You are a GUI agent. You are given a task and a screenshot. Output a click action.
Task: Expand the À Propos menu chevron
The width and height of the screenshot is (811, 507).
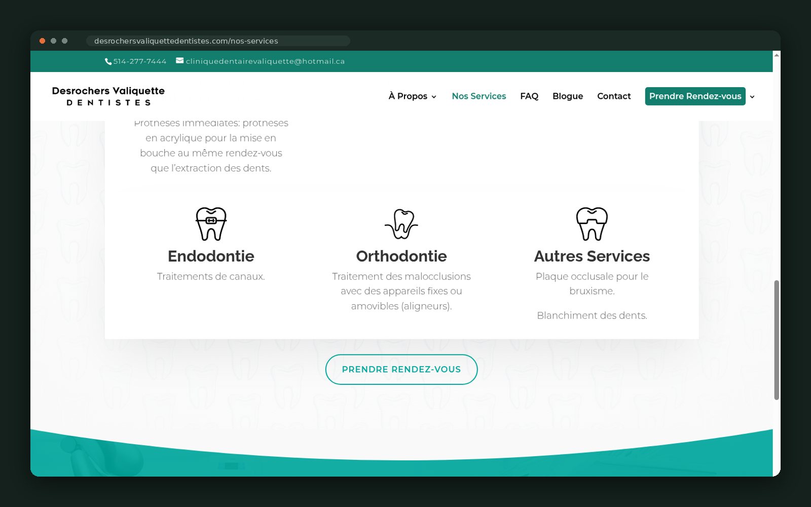click(434, 97)
